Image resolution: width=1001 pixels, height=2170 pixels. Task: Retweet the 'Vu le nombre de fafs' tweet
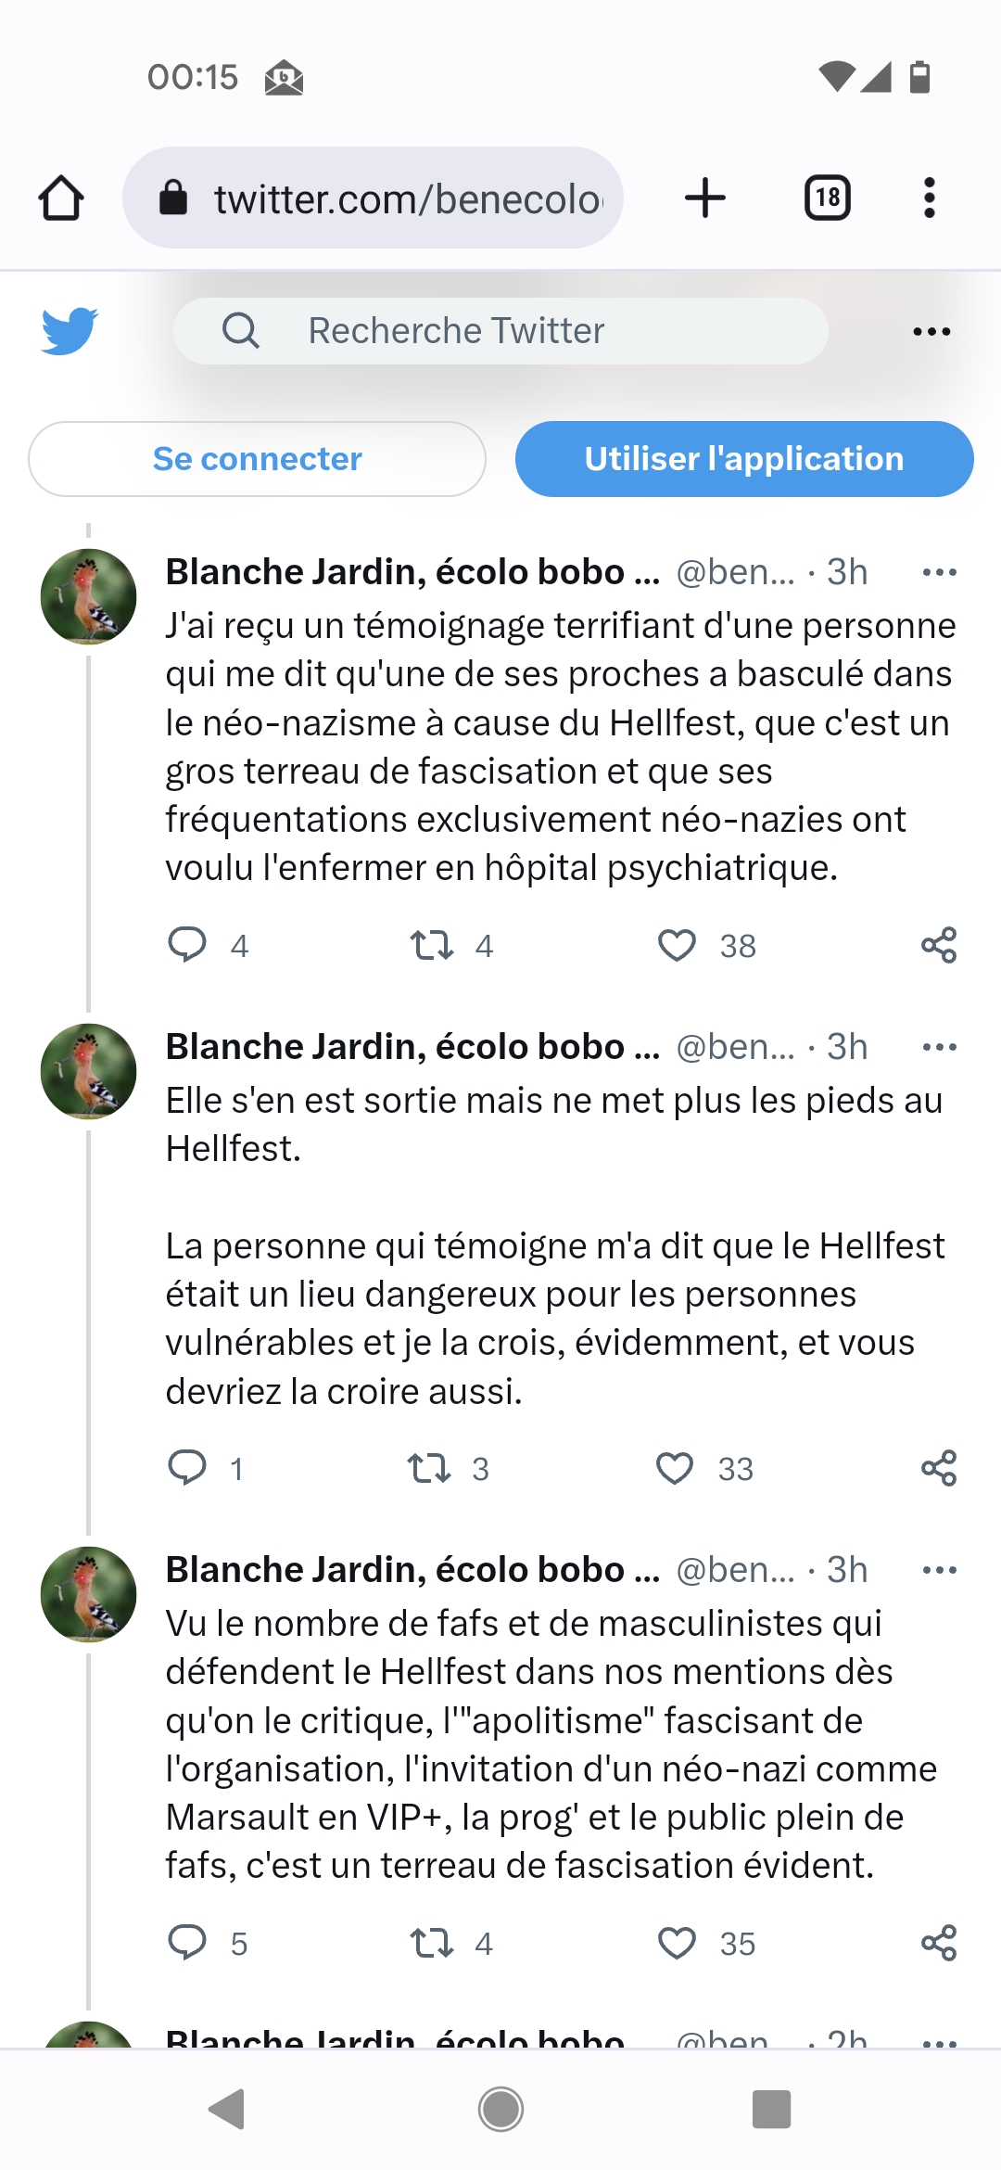432,1943
